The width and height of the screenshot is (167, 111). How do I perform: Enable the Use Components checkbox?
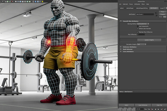[x=137, y=26]
